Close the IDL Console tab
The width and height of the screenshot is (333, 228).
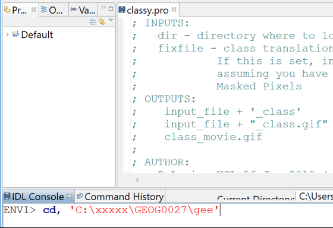[69, 196]
